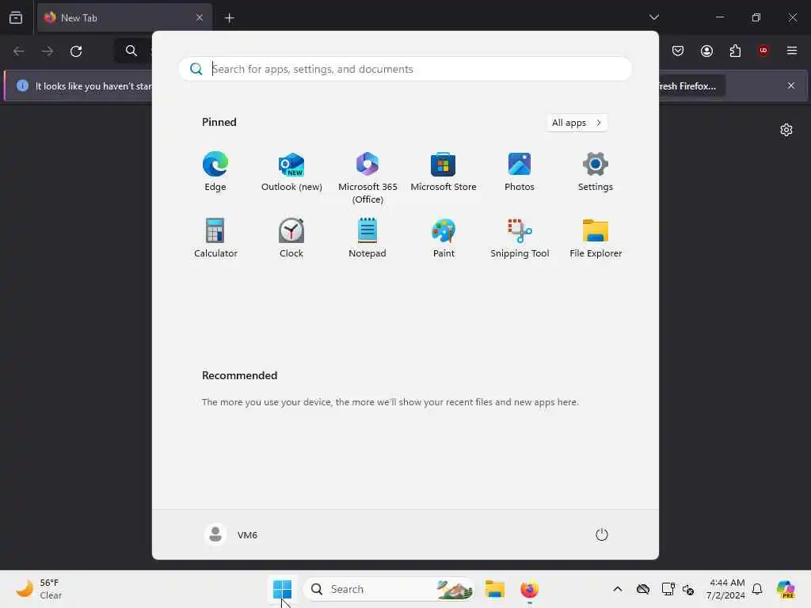The image size is (811, 608).
Task: Open the weather widget showing 56°F
Action: click(39, 589)
